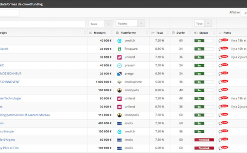Click the unilend logo in the 80 000 € row

click(119, 99)
